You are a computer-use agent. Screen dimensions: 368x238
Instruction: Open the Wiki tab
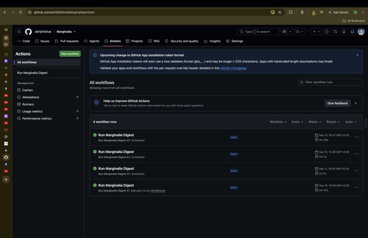tap(154, 41)
